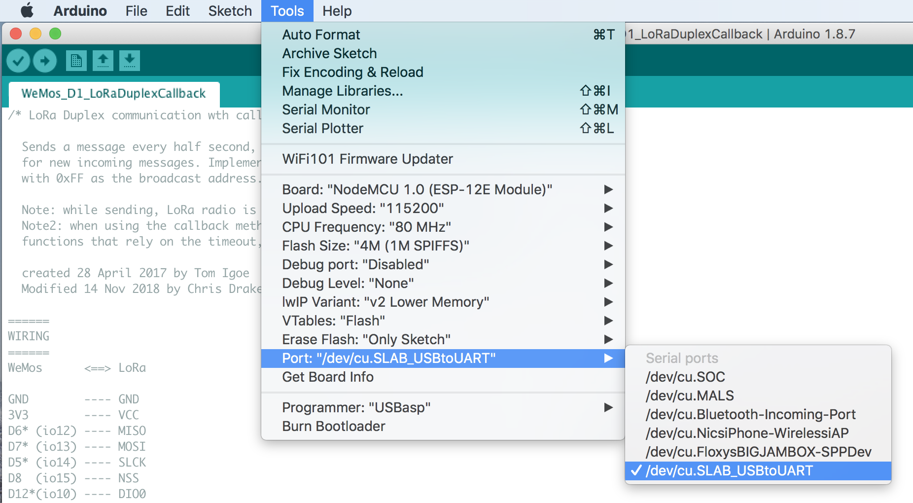Image resolution: width=913 pixels, height=503 pixels.
Task: Select serial port /dev/cu.SOC
Action: click(x=758, y=377)
